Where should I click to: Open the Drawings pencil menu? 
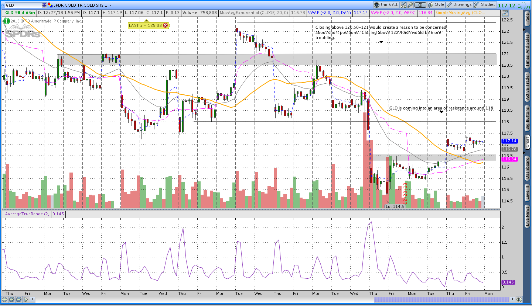459,5
